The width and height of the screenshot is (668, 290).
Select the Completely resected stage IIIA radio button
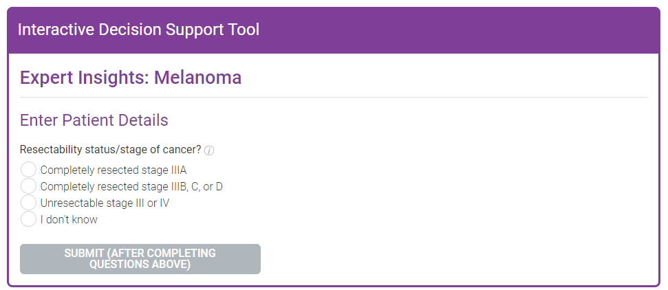point(28,169)
